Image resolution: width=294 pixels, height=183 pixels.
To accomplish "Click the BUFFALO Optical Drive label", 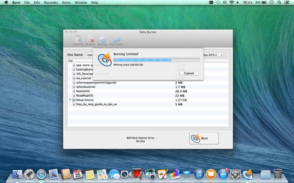I will click(140, 138).
